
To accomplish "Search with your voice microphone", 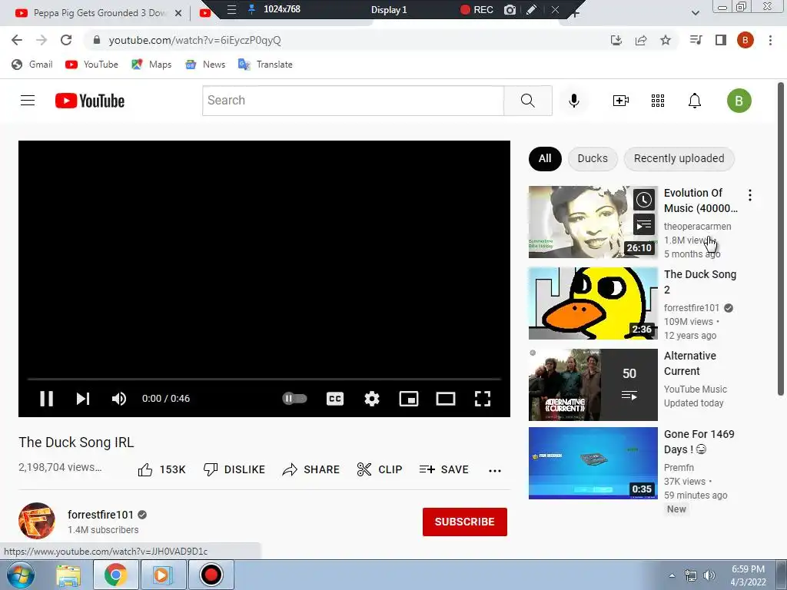I will (x=573, y=101).
